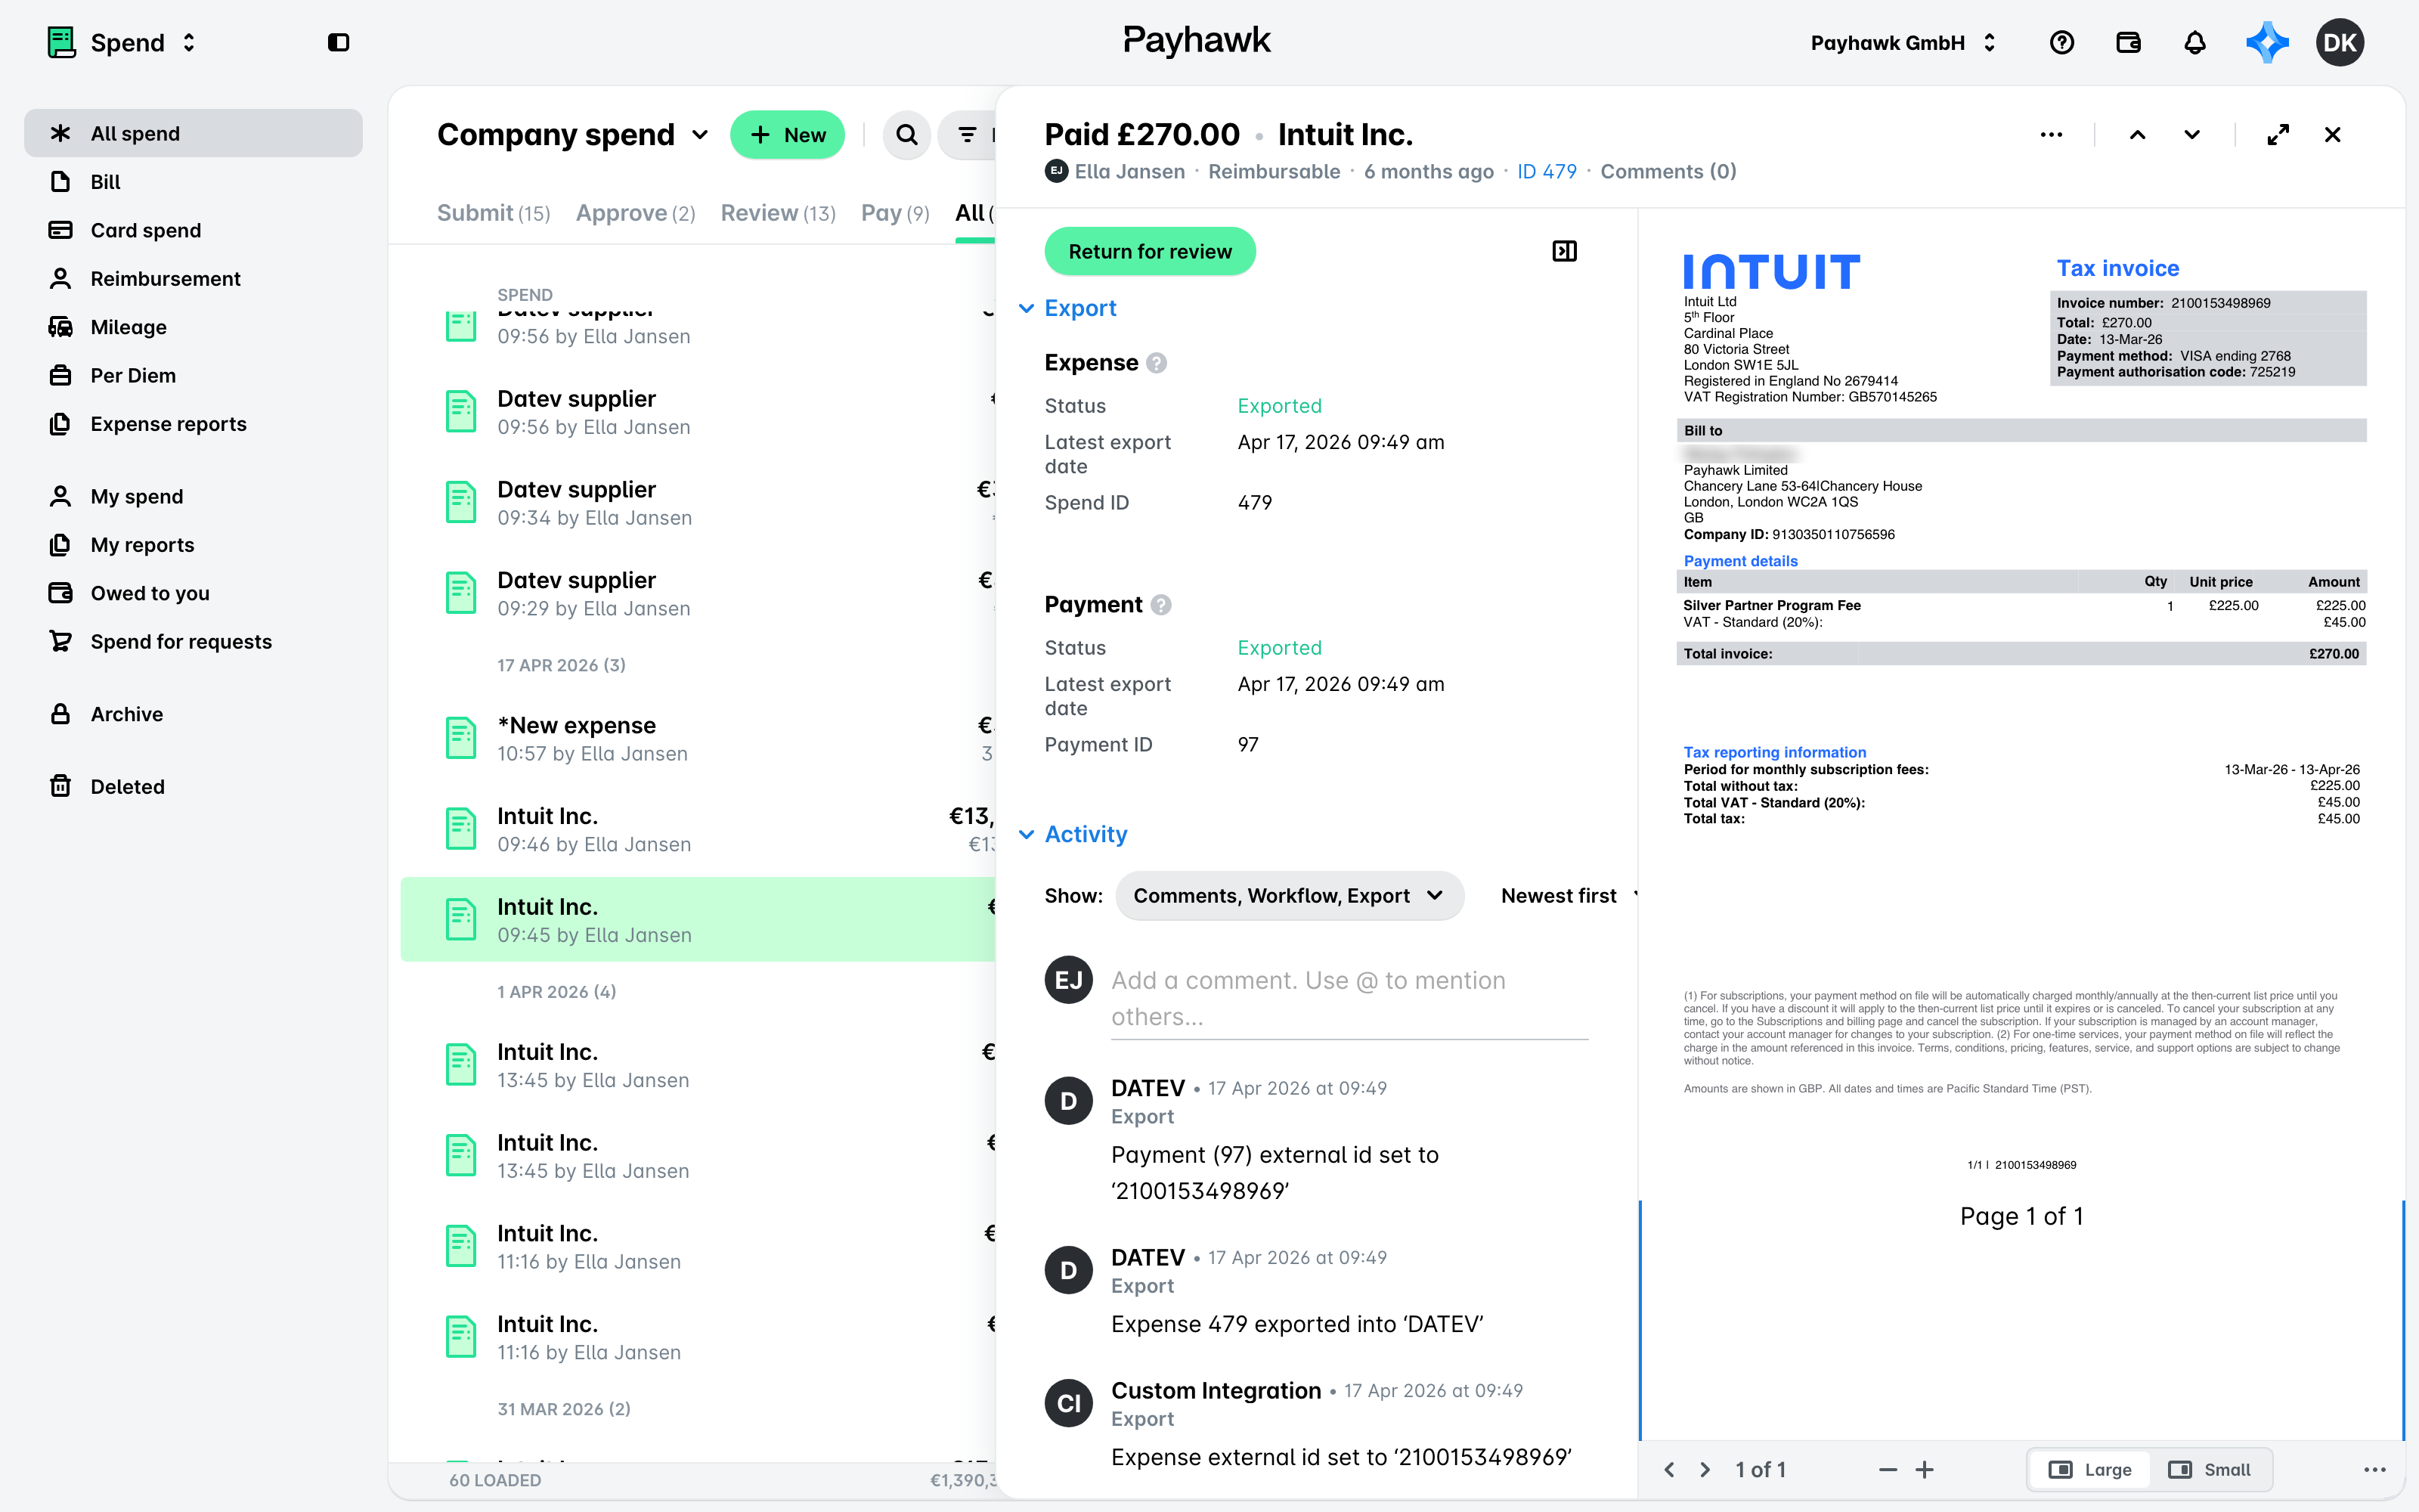Open notifications bell icon
Image resolution: width=2419 pixels, height=1512 pixels.
pos(2194,42)
